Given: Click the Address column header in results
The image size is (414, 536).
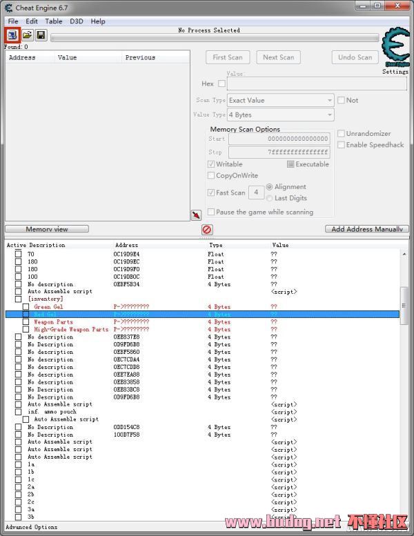Looking at the screenshot, I should click(x=22, y=57).
